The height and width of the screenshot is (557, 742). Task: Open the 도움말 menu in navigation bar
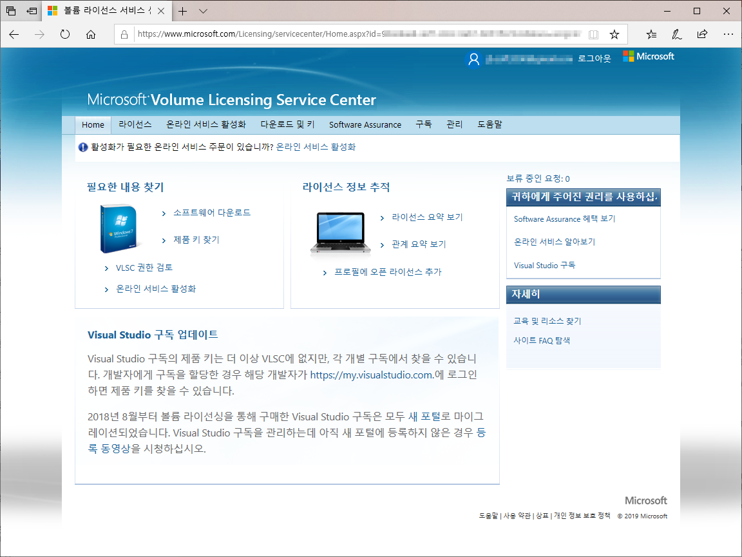point(490,124)
